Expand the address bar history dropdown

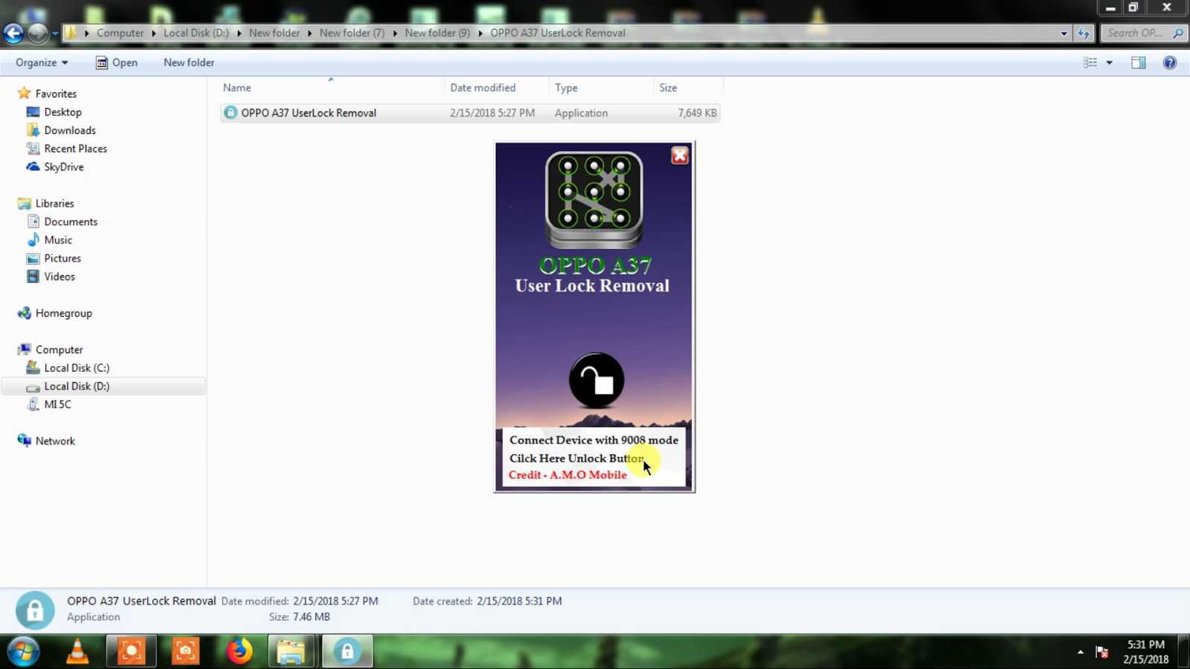click(x=1064, y=33)
